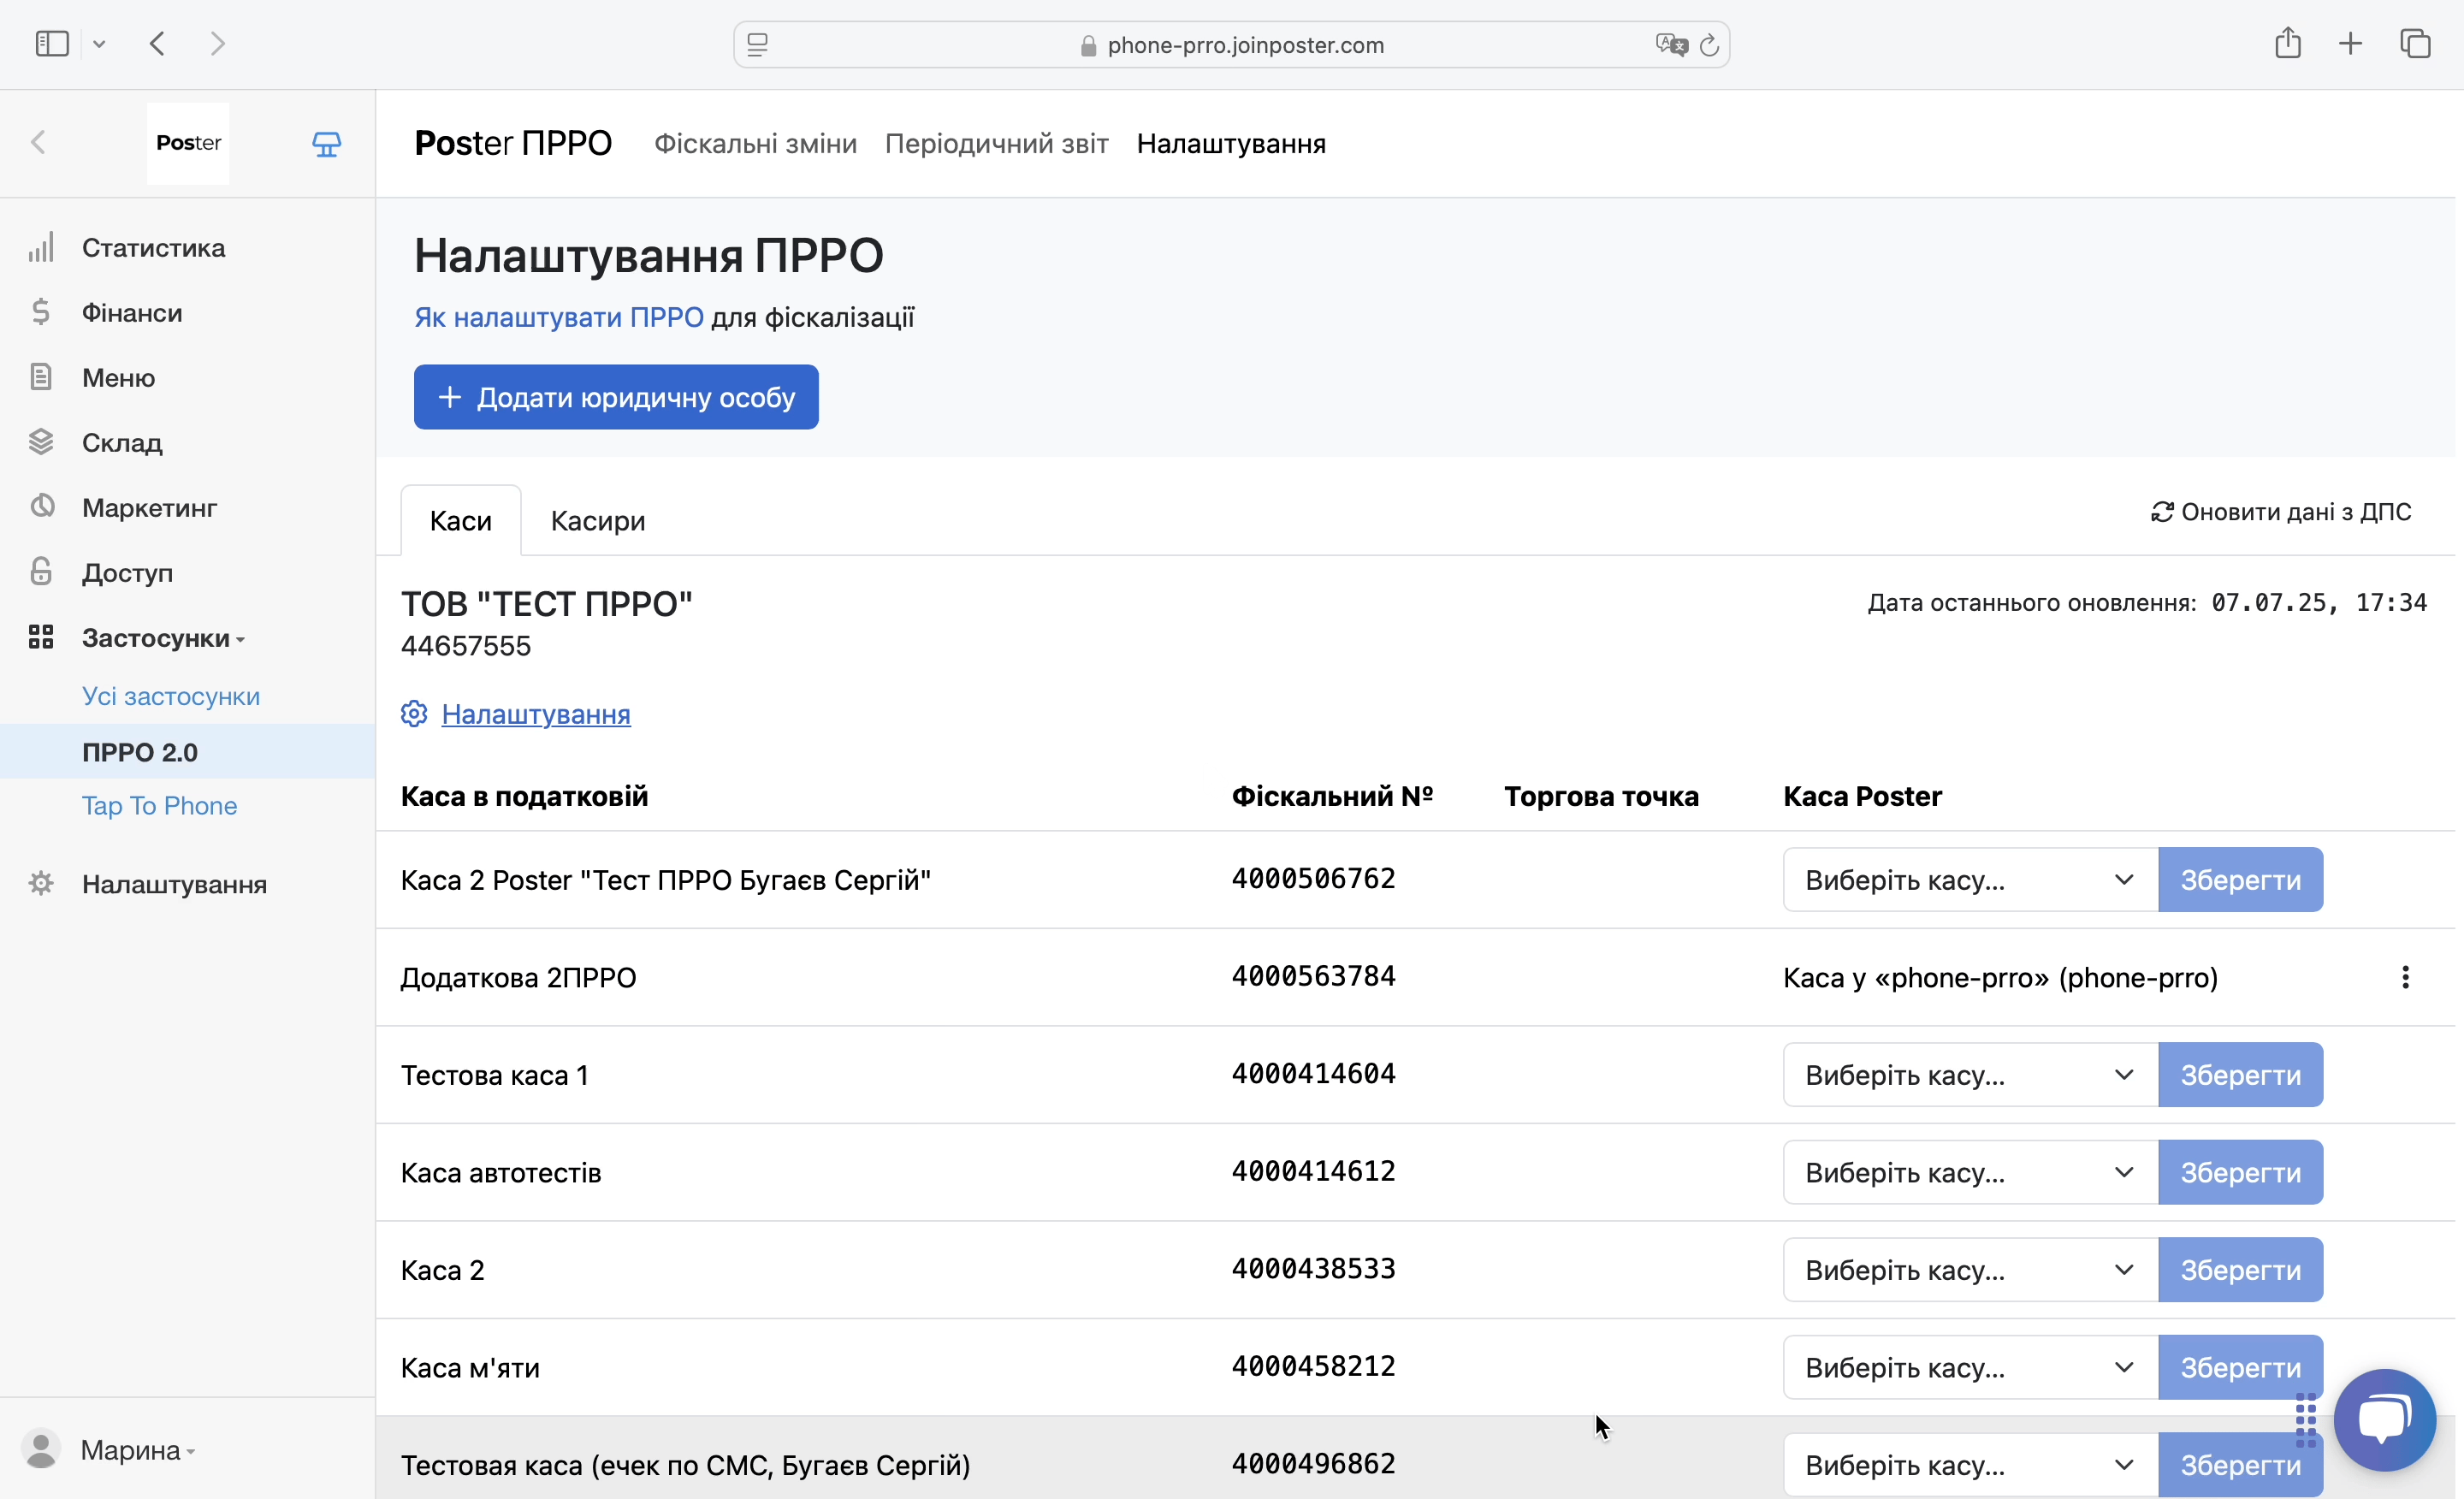Image resolution: width=2464 pixels, height=1499 pixels.
Task: Click the drag-handle dots beside chat bubble
Action: click(x=2306, y=1420)
